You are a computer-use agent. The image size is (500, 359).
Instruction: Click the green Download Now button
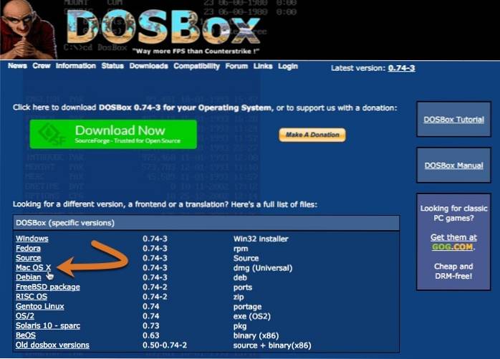(113, 134)
